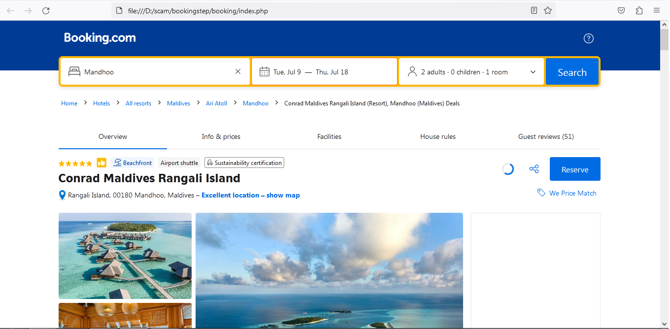Go forward with browser forward arrow
This screenshot has height=329, width=670.
tap(28, 10)
